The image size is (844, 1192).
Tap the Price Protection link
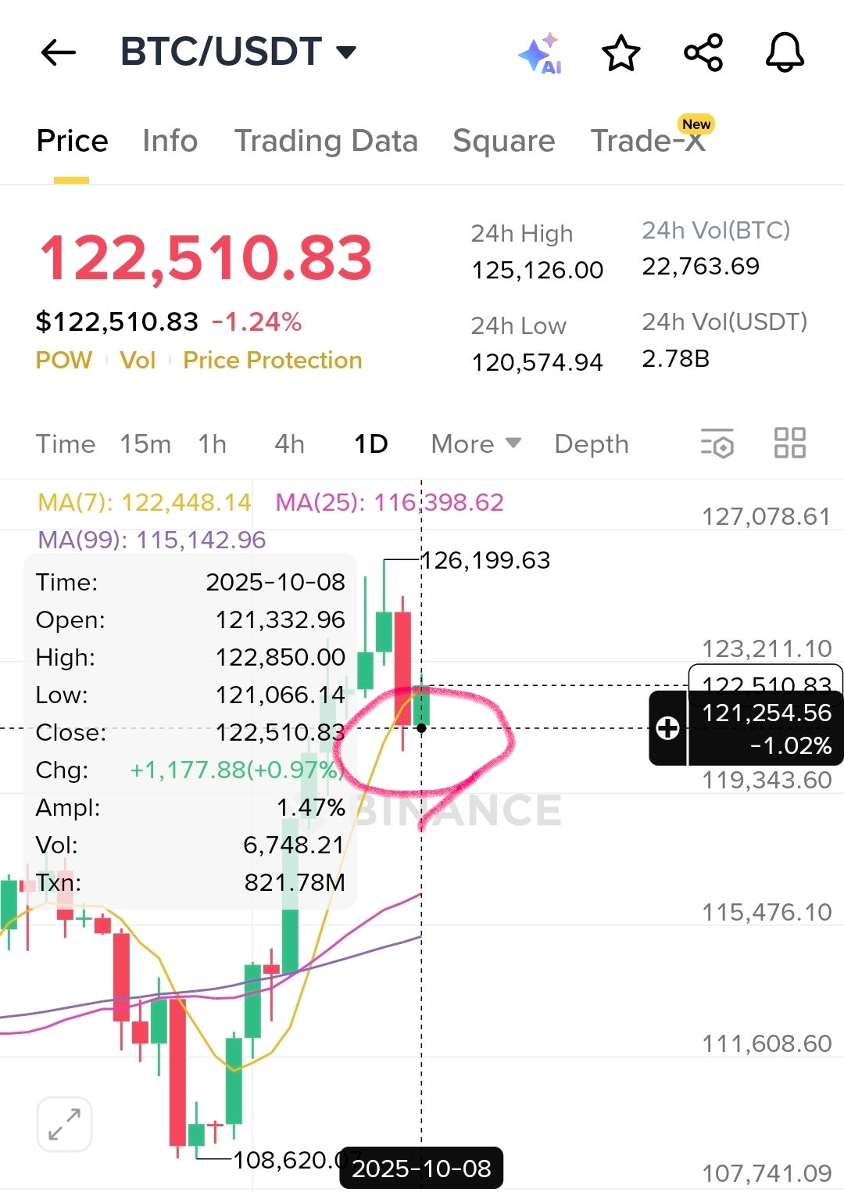click(272, 360)
